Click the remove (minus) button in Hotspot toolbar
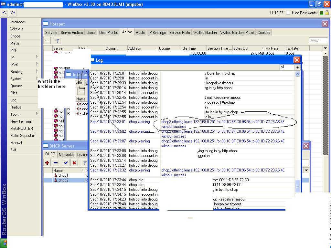The width and height of the screenshot is (331, 248). (x=47, y=40)
